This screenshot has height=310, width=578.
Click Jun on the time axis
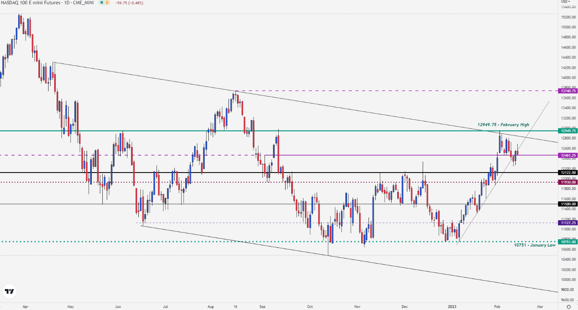pos(119,307)
